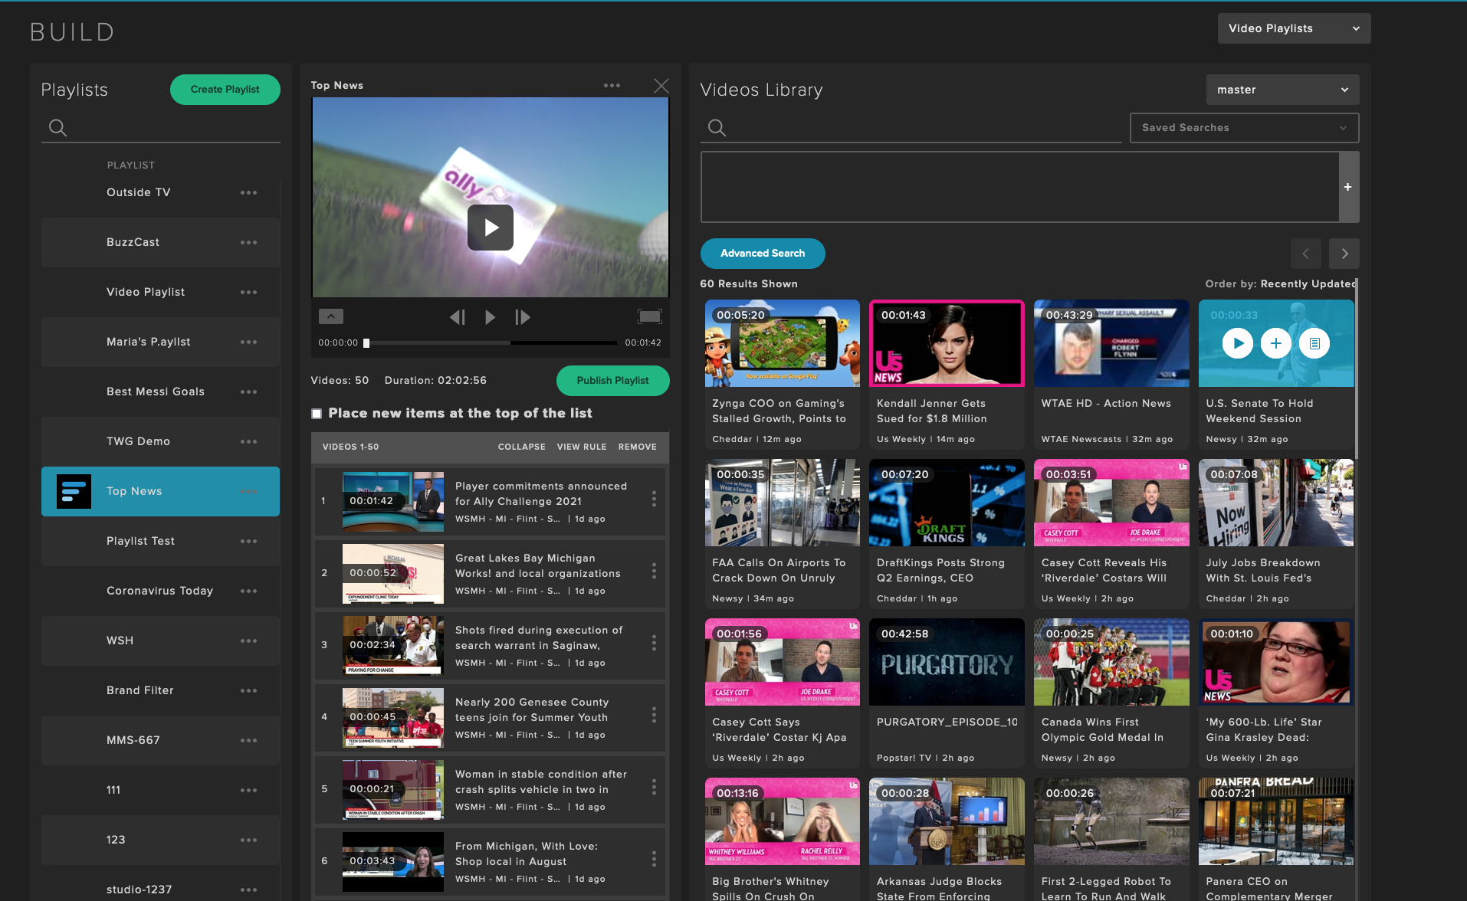
Task: Click the large search criteria text box
Action: (x=1019, y=187)
